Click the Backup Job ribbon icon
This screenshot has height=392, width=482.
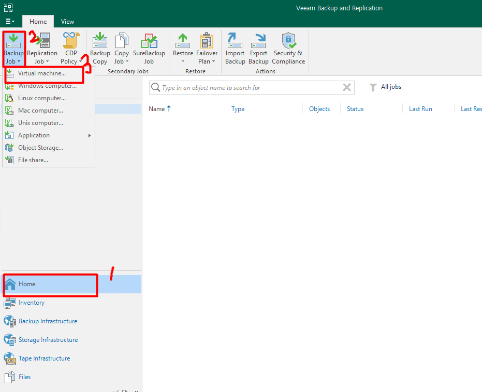tap(13, 41)
